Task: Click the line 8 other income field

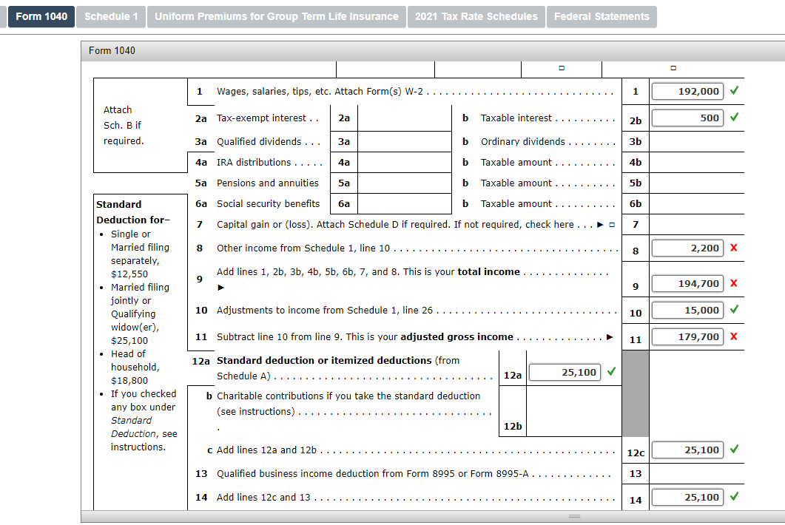Action: click(x=687, y=248)
